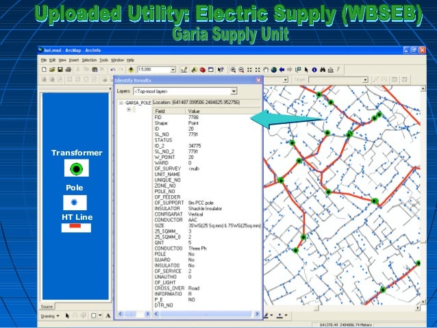Select the Pan hand tool

click(x=266, y=70)
